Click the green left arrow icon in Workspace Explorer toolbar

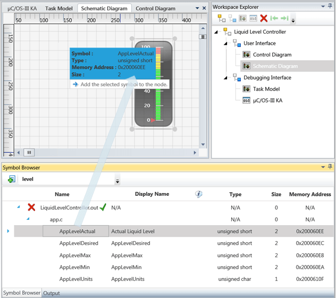(274, 19)
